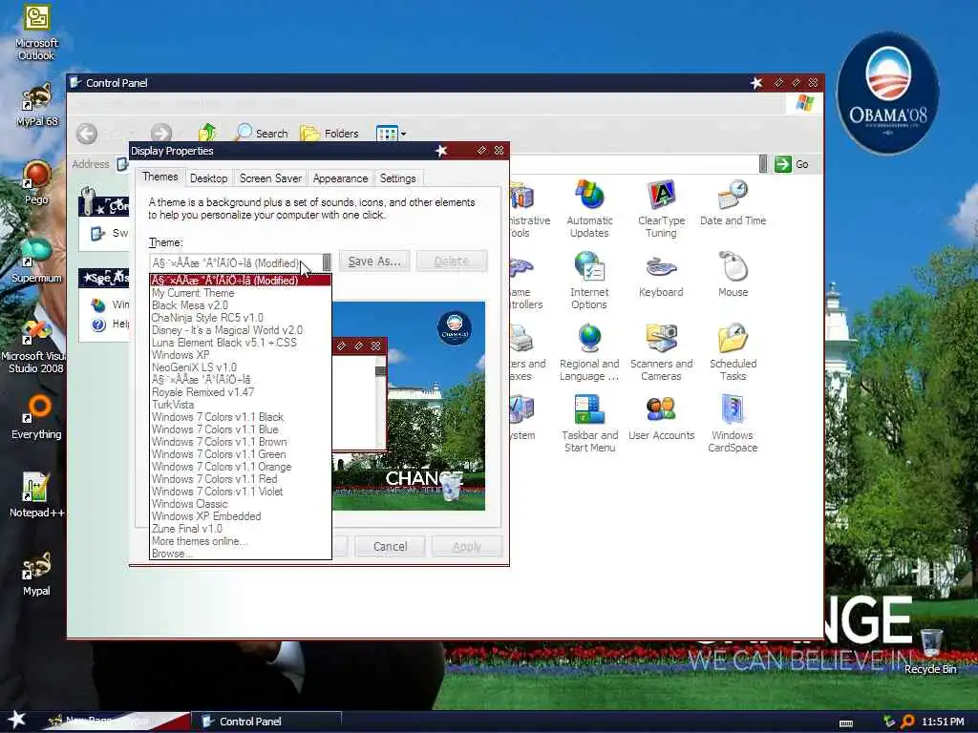Toggle Folders pane in Control Panel toolbar

330,133
